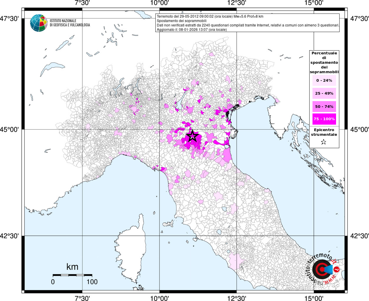Click the top axis label 7°30'
The height and width of the screenshot is (301, 369).
coord(82,3)
